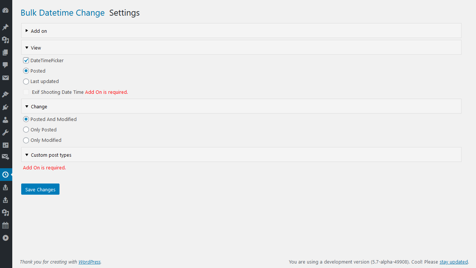
Task: Uncheck the DateTimePicker checkbox
Action: pos(26,60)
